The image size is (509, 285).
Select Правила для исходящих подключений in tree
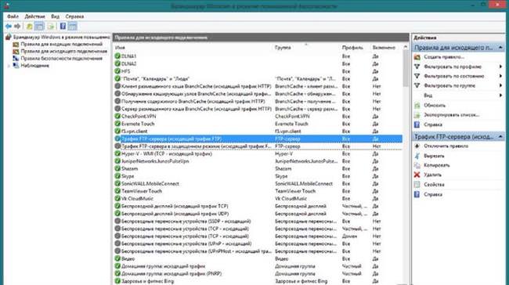coord(63,52)
